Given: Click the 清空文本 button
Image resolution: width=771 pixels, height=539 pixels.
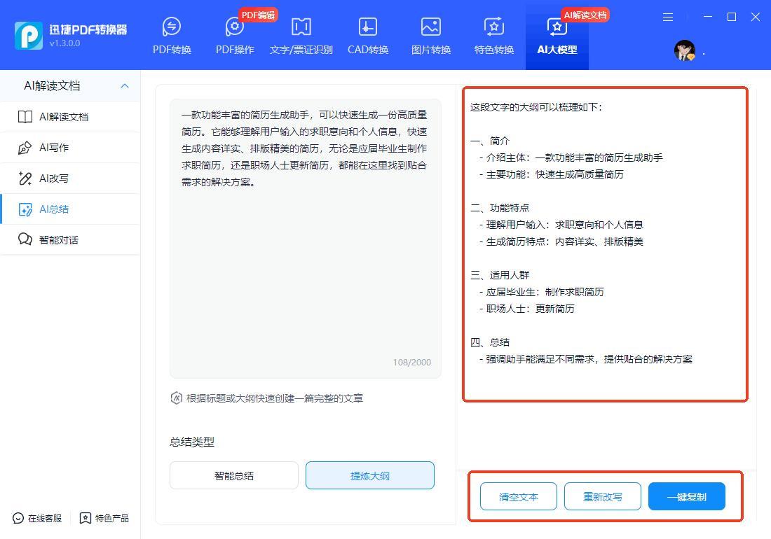Looking at the screenshot, I should (518, 497).
